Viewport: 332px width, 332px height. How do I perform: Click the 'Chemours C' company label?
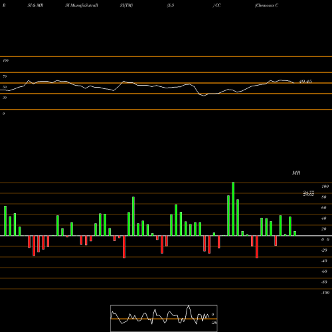(266, 5)
